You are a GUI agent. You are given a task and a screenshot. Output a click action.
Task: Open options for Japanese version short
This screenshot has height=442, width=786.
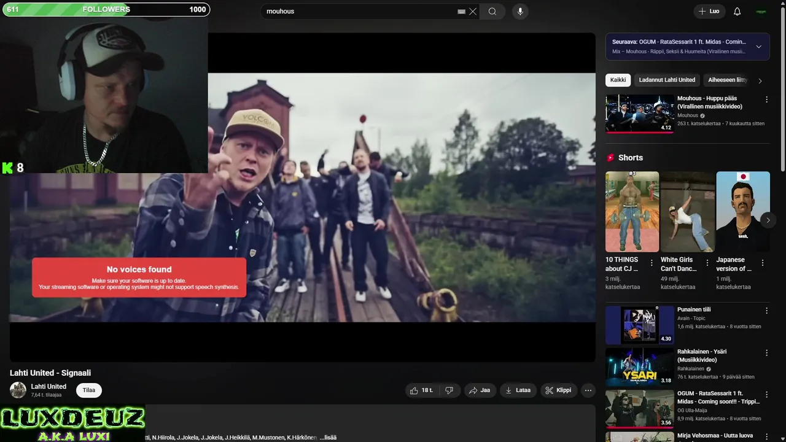763,263
